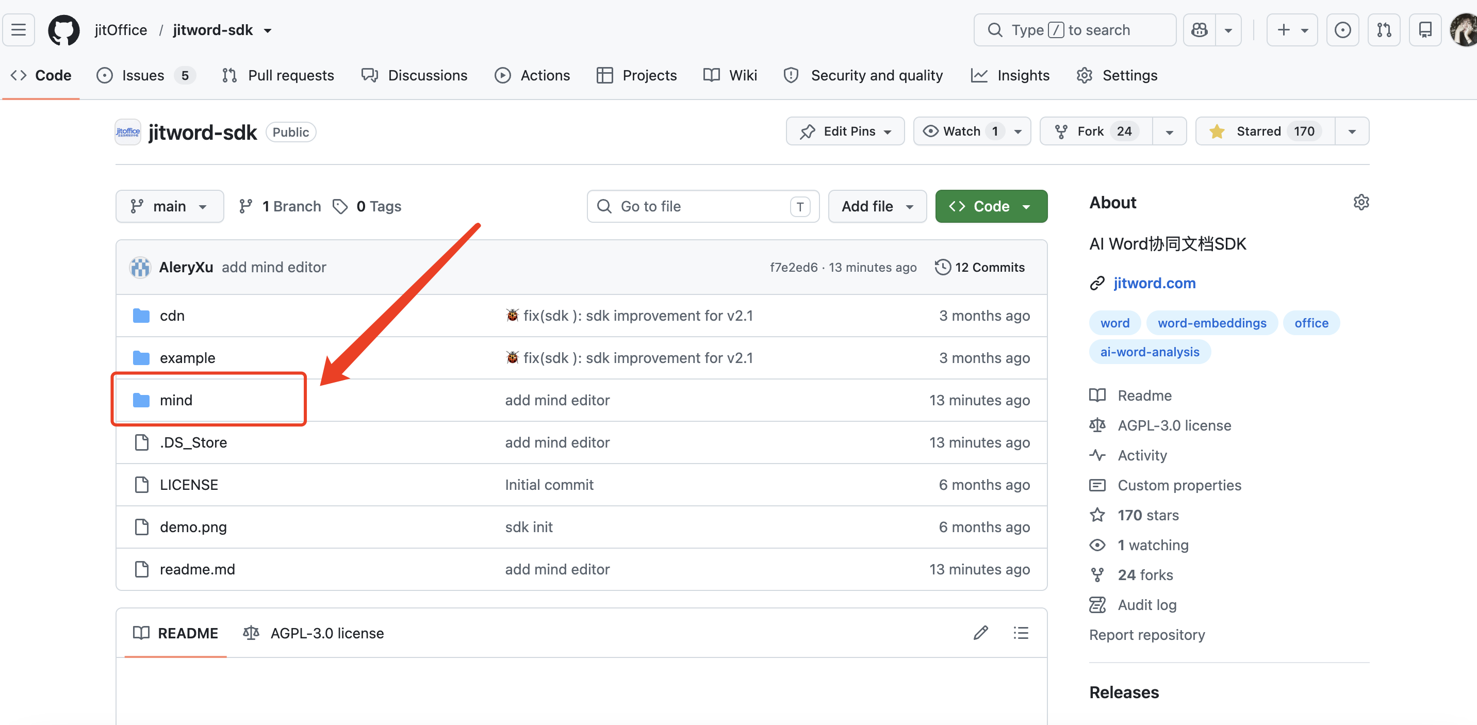Open sdk init commit message
The image size is (1477, 725).
pyautogui.click(x=529, y=528)
